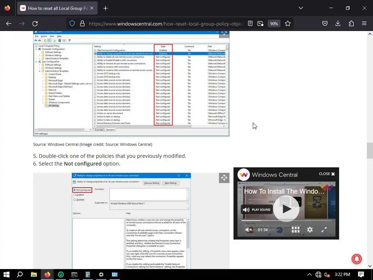Open the Windows Start menu
373x280 pixels.
tap(7, 275)
